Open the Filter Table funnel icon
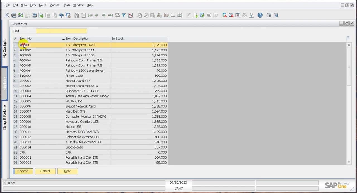 (x=124, y=15)
